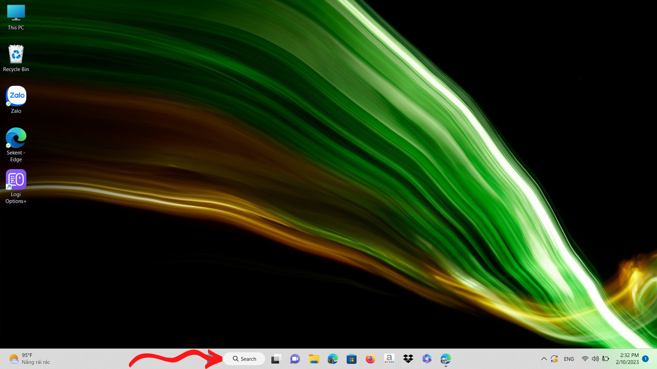This screenshot has width=657, height=369.
Task: Open the purple Chat taskbar icon
Action: point(295,359)
